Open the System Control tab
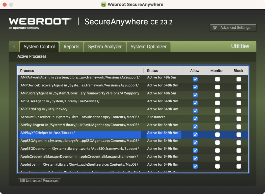Image resolution: width=265 pixels, height=194 pixels. (x=39, y=46)
